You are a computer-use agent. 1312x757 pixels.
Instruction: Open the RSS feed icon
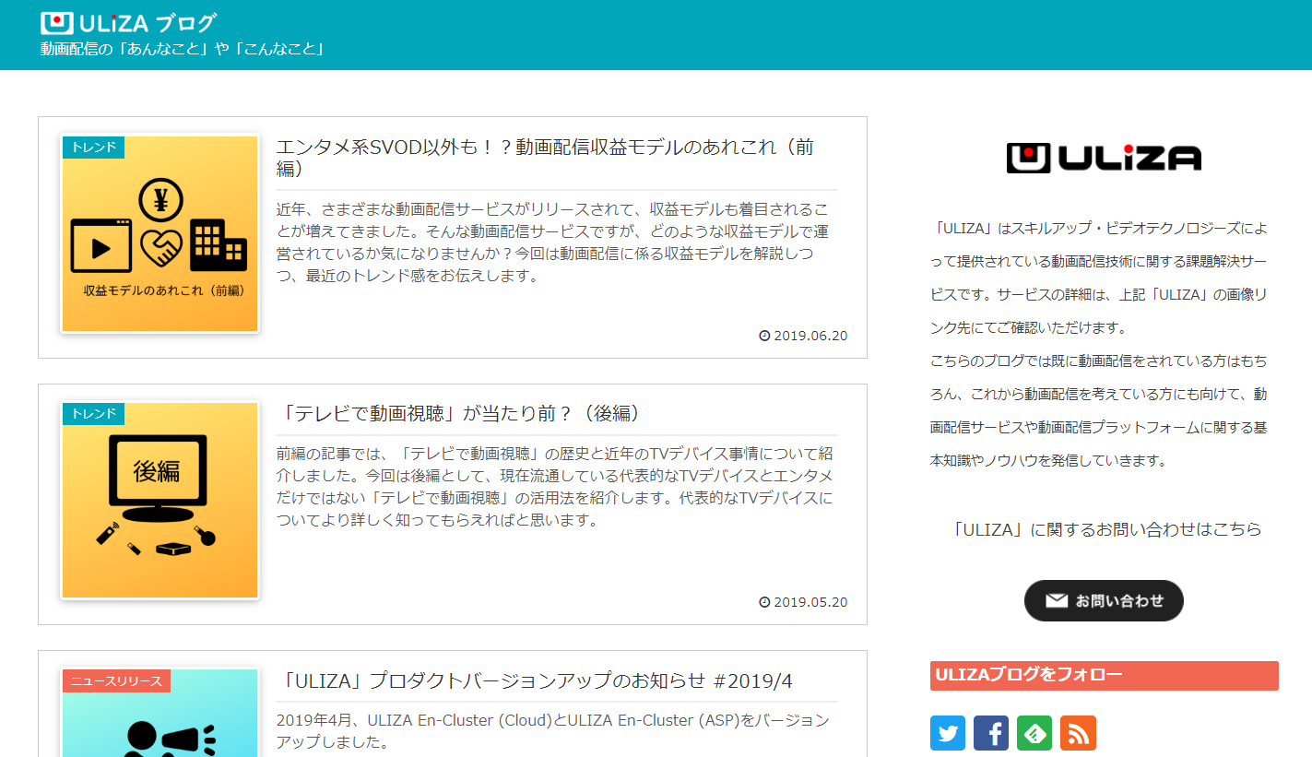(x=1077, y=732)
